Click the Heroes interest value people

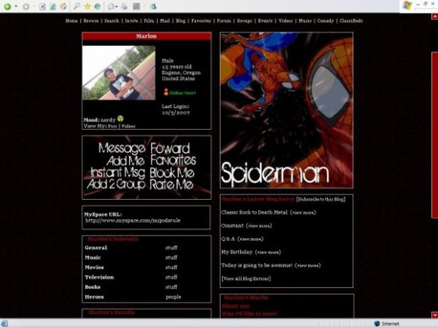click(173, 297)
